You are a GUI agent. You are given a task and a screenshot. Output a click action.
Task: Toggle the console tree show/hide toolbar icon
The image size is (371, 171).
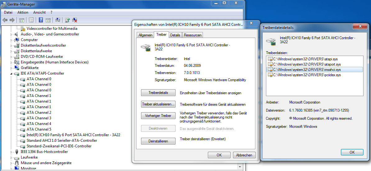point(22,20)
